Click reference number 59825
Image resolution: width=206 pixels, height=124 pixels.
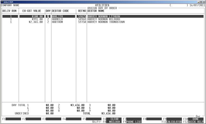pos(82,16)
